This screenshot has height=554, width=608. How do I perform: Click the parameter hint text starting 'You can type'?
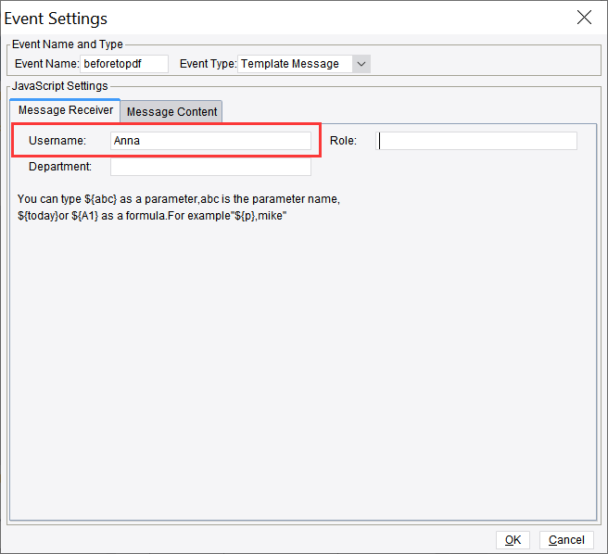pos(179,207)
